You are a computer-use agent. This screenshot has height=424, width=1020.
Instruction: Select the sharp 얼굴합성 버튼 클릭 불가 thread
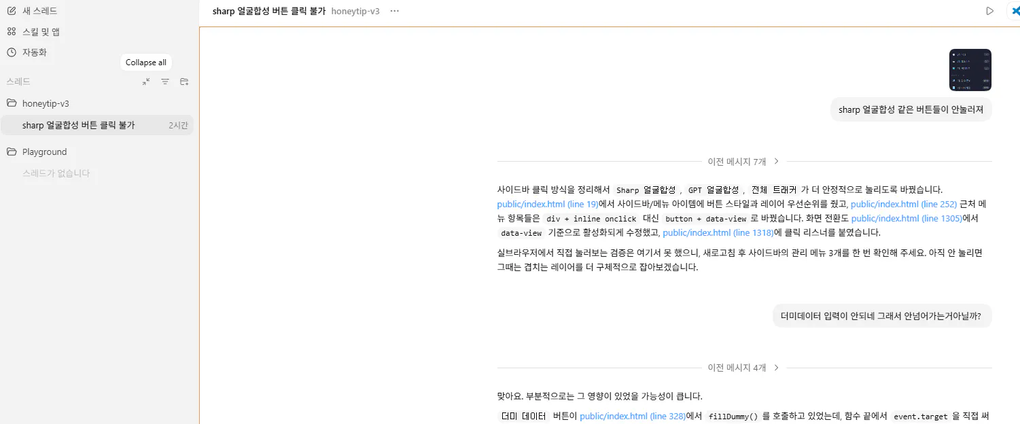80,124
